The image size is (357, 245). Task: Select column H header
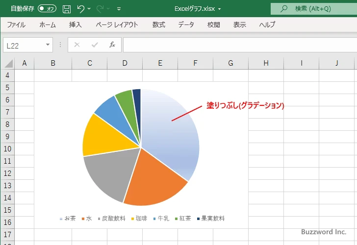[266, 63]
